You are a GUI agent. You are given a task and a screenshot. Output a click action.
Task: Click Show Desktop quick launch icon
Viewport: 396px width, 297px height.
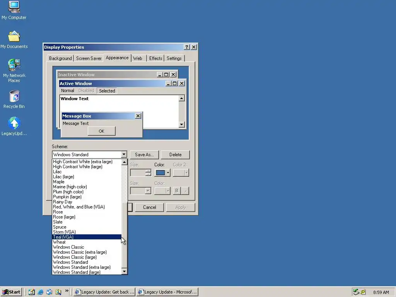[31, 292]
